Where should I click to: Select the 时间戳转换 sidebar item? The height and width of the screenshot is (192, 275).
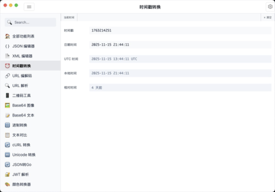[21, 66]
